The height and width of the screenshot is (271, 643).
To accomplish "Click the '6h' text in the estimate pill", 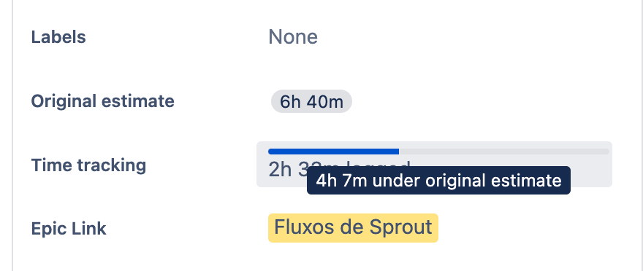I will point(290,102).
